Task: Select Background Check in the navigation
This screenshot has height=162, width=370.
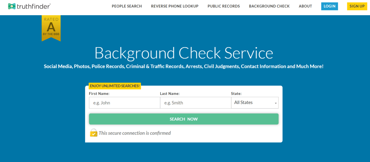Action: 269,6
